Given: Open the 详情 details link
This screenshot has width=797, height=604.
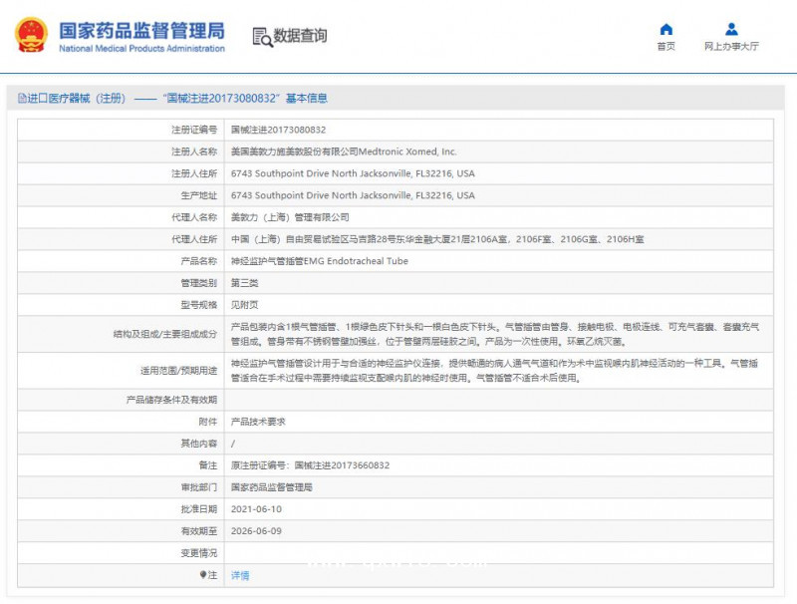Looking at the screenshot, I should (x=240, y=575).
